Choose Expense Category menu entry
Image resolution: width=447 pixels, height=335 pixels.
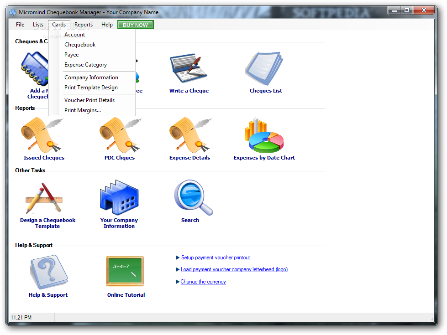tap(92, 65)
